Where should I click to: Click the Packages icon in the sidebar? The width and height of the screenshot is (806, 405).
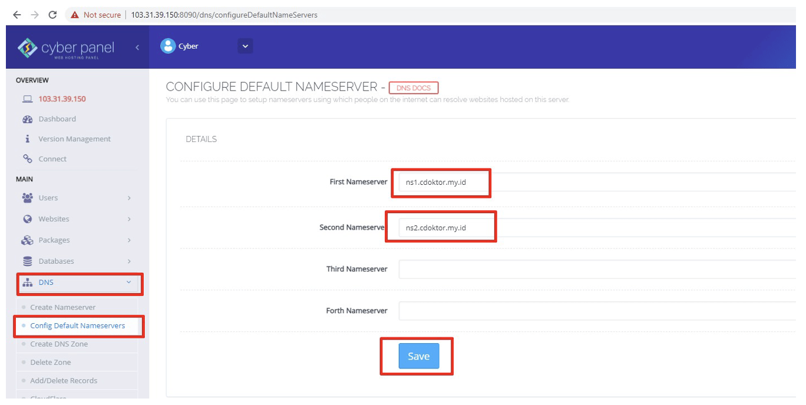[28, 240]
